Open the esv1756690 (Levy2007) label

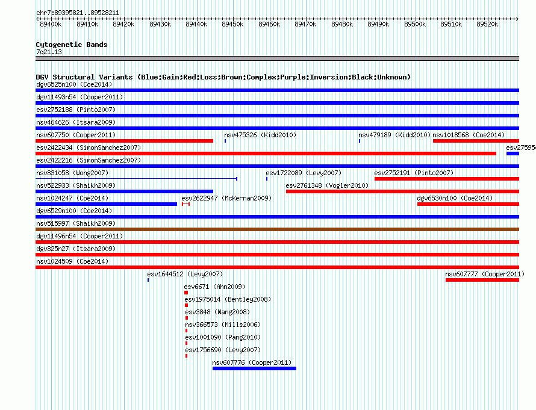pos(223,350)
